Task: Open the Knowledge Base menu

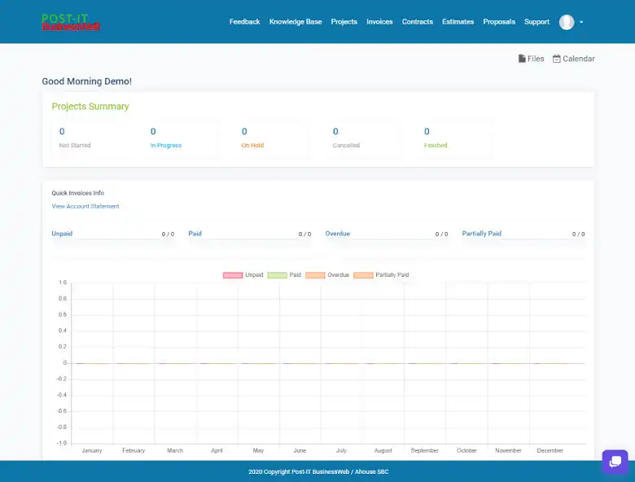Action: [296, 22]
